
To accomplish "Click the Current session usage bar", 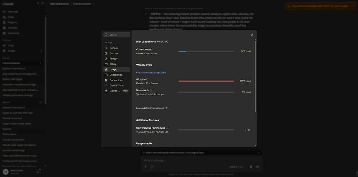I will [206, 51].
